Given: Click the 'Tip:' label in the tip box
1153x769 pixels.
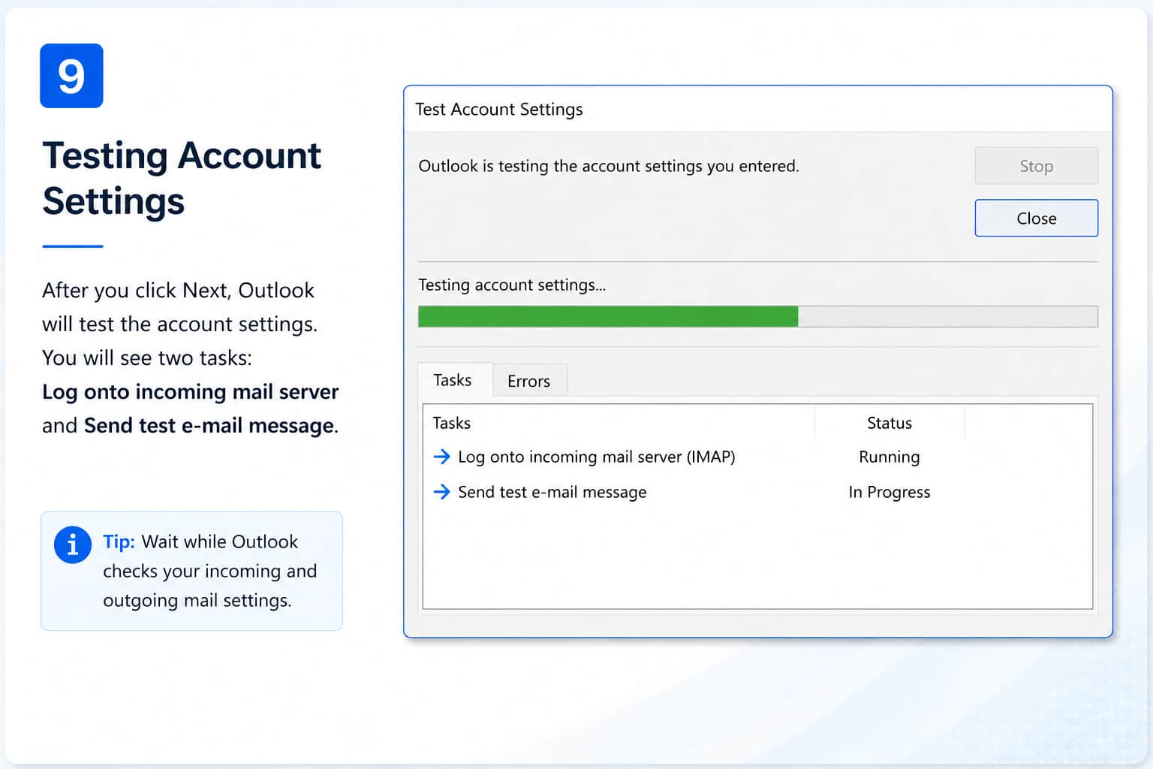Looking at the screenshot, I should click(x=119, y=541).
